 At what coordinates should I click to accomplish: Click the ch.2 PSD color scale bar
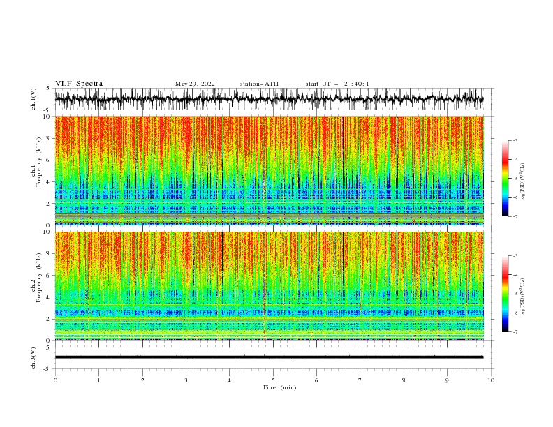[x=506, y=294]
